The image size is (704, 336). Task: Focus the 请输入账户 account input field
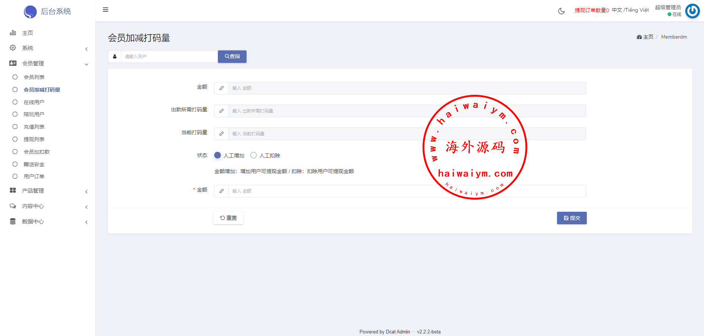coord(169,57)
